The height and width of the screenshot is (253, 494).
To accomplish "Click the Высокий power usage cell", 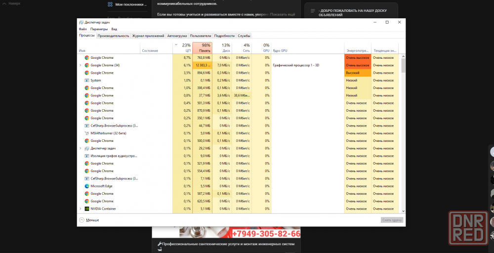I will 358,73.
